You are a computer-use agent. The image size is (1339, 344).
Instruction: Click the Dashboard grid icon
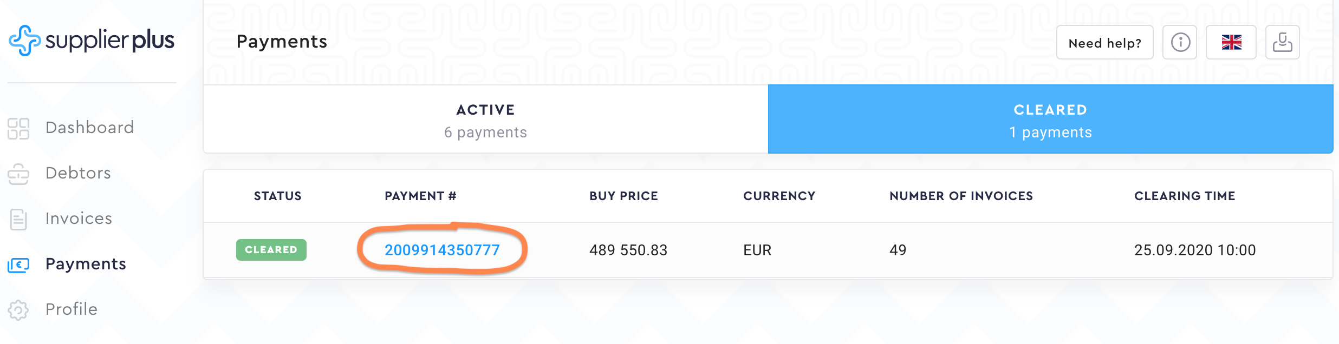click(18, 128)
